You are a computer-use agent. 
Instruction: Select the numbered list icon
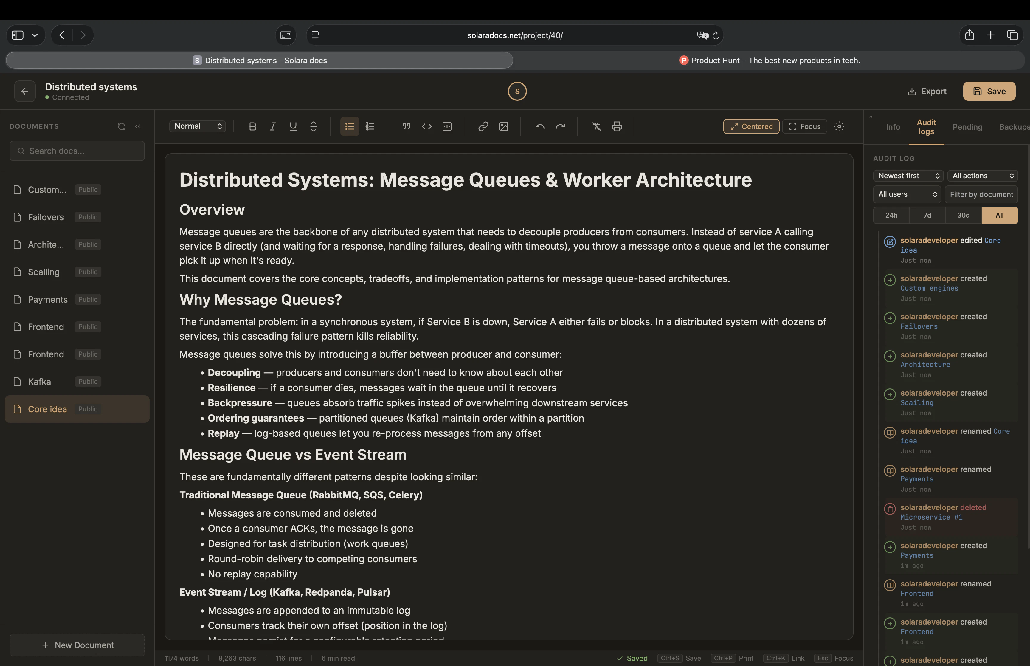(370, 126)
